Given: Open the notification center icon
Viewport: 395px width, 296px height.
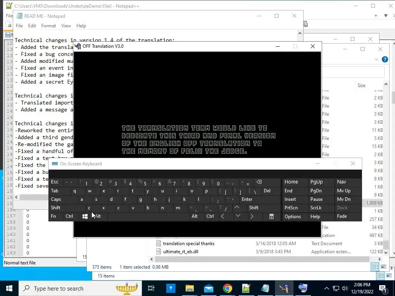Looking at the screenshot, I should coord(383,288).
